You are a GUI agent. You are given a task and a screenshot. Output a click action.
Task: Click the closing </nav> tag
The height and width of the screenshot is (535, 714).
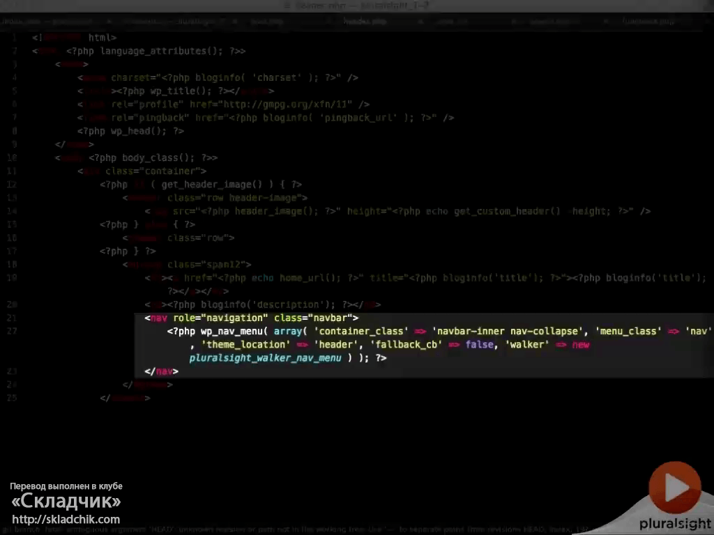(x=161, y=371)
